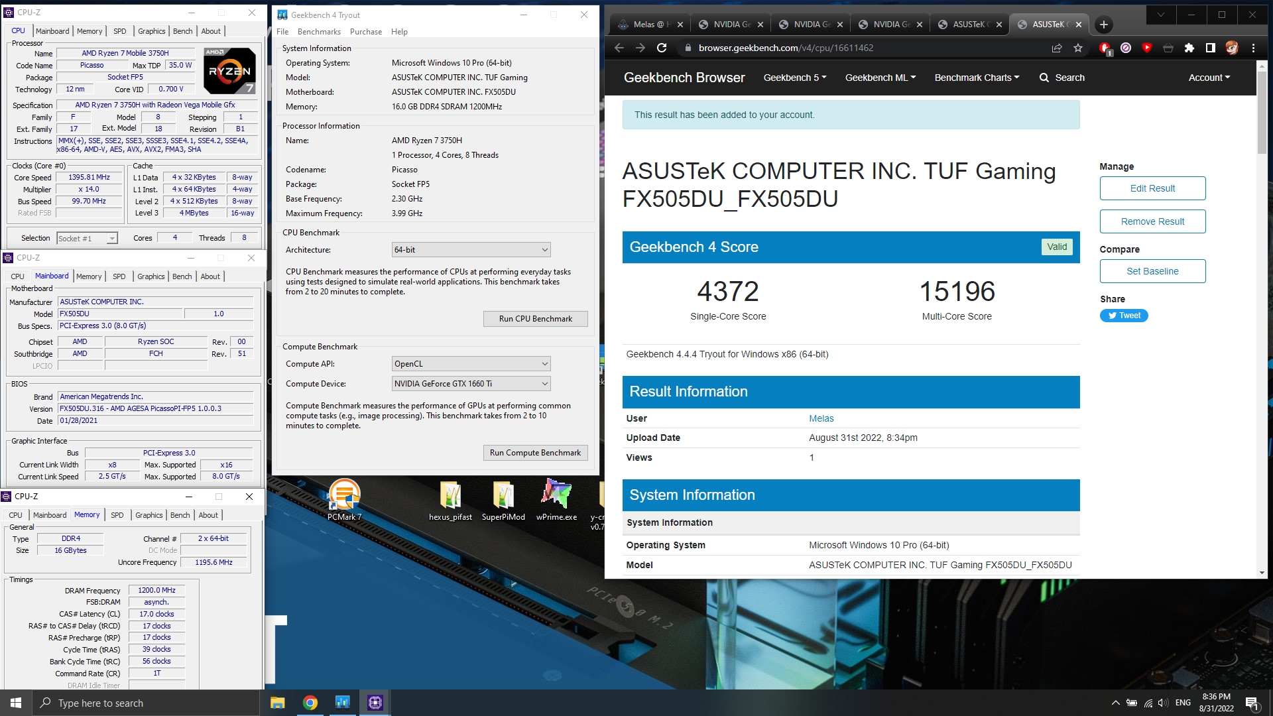Click the Chrome profile avatar
Viewport: 1273px width, 716px height.
click(x=1232, y=48)
